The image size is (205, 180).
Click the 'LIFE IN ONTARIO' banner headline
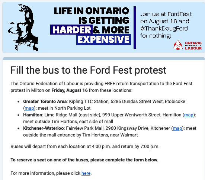click(x=92, y=11)
